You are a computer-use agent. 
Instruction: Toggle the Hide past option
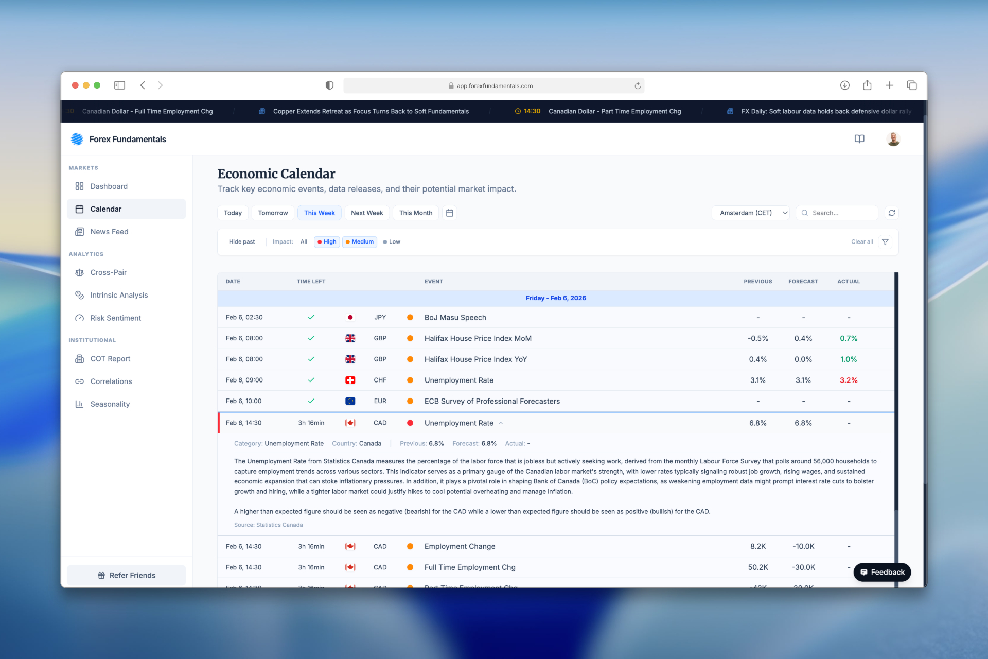pos(241,241)
